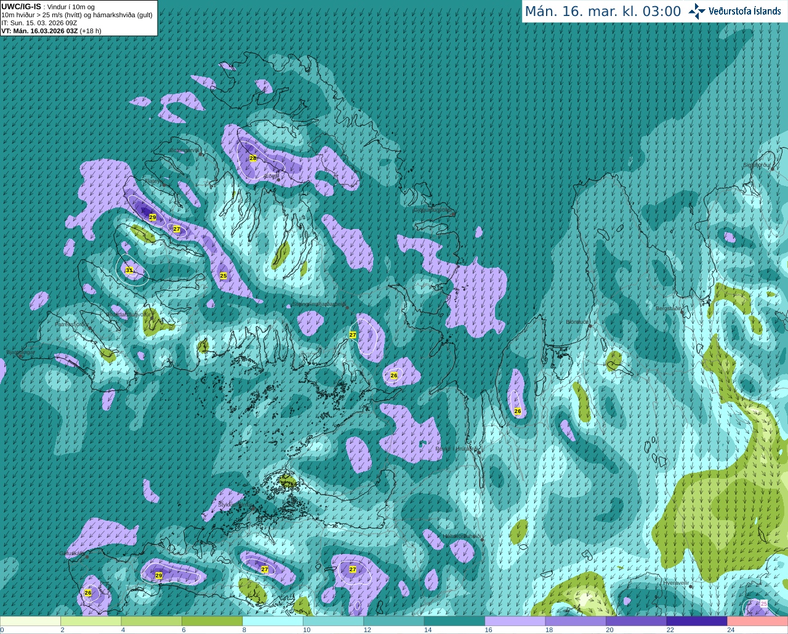Click the yellow 31 gust marker

click(129, 270)
